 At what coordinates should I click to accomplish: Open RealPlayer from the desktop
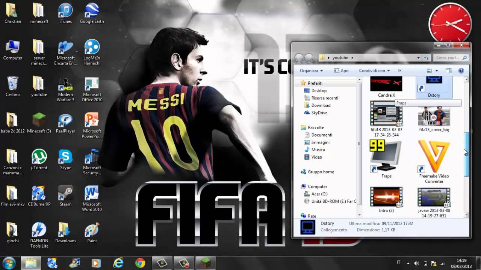tap(65, 123)
